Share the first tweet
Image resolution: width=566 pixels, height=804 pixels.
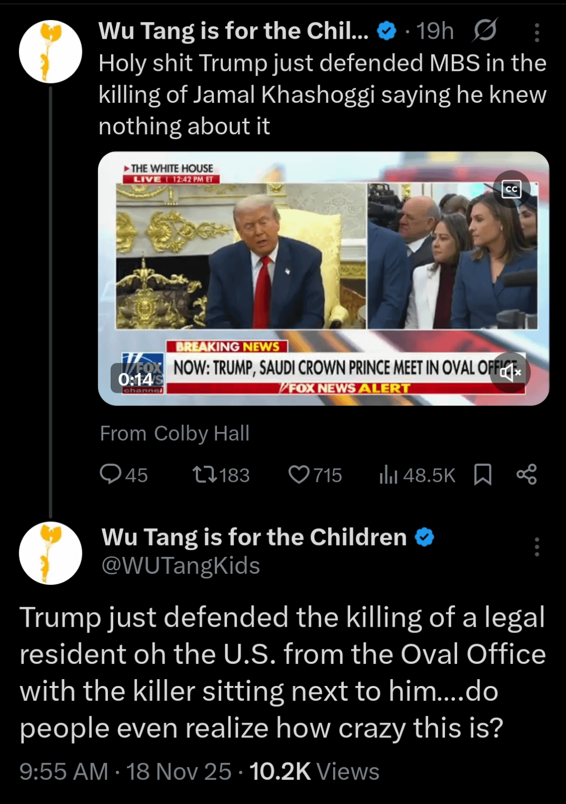[x=527, y=474]
